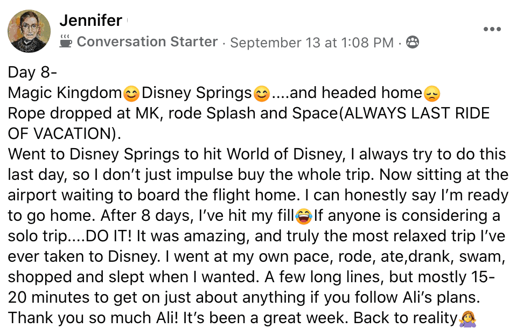Click the words Magic Kingdom

(65, 93)
